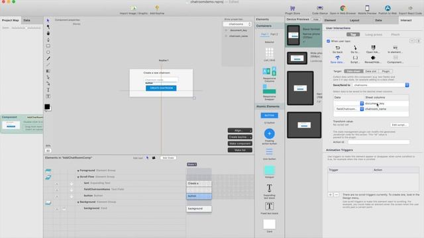This screenshot has width=424, height=238.
Task: Open the Save/Send to chatrooms dropdown
Action: tap(381, 85)
